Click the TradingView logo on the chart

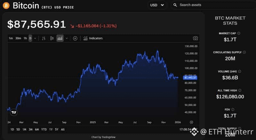click(14, 112)
